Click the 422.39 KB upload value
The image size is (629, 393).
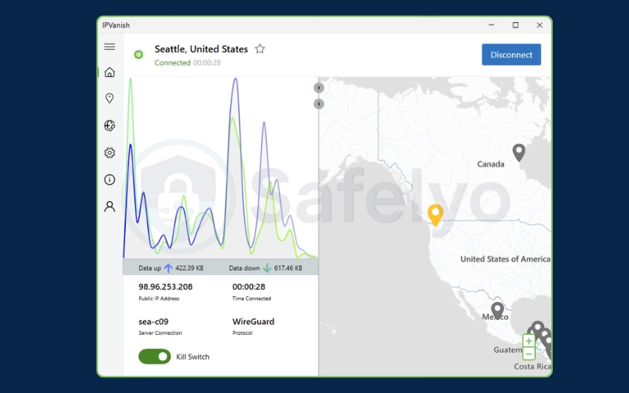189,268
